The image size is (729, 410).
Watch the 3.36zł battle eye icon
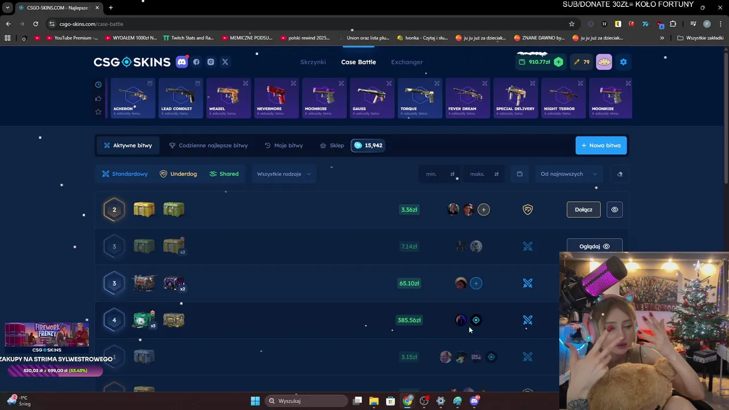tap(615, 210)
